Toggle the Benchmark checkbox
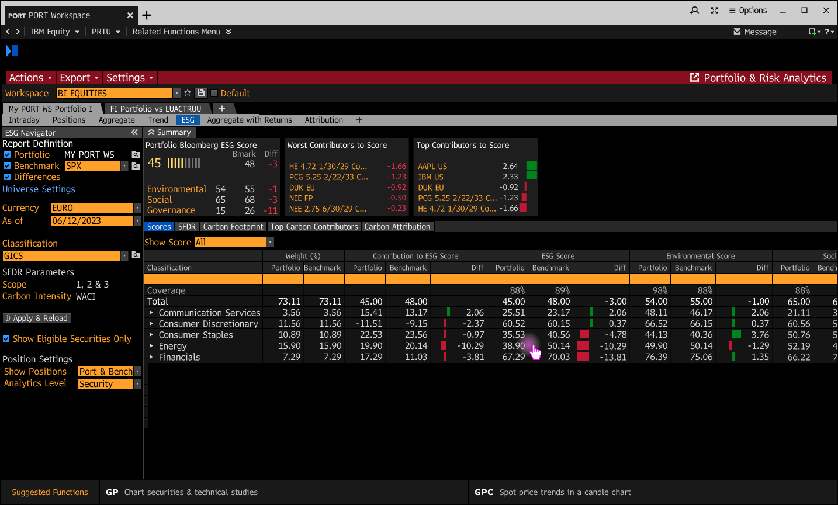Viewport: 838px width, 505px height. 7,166
